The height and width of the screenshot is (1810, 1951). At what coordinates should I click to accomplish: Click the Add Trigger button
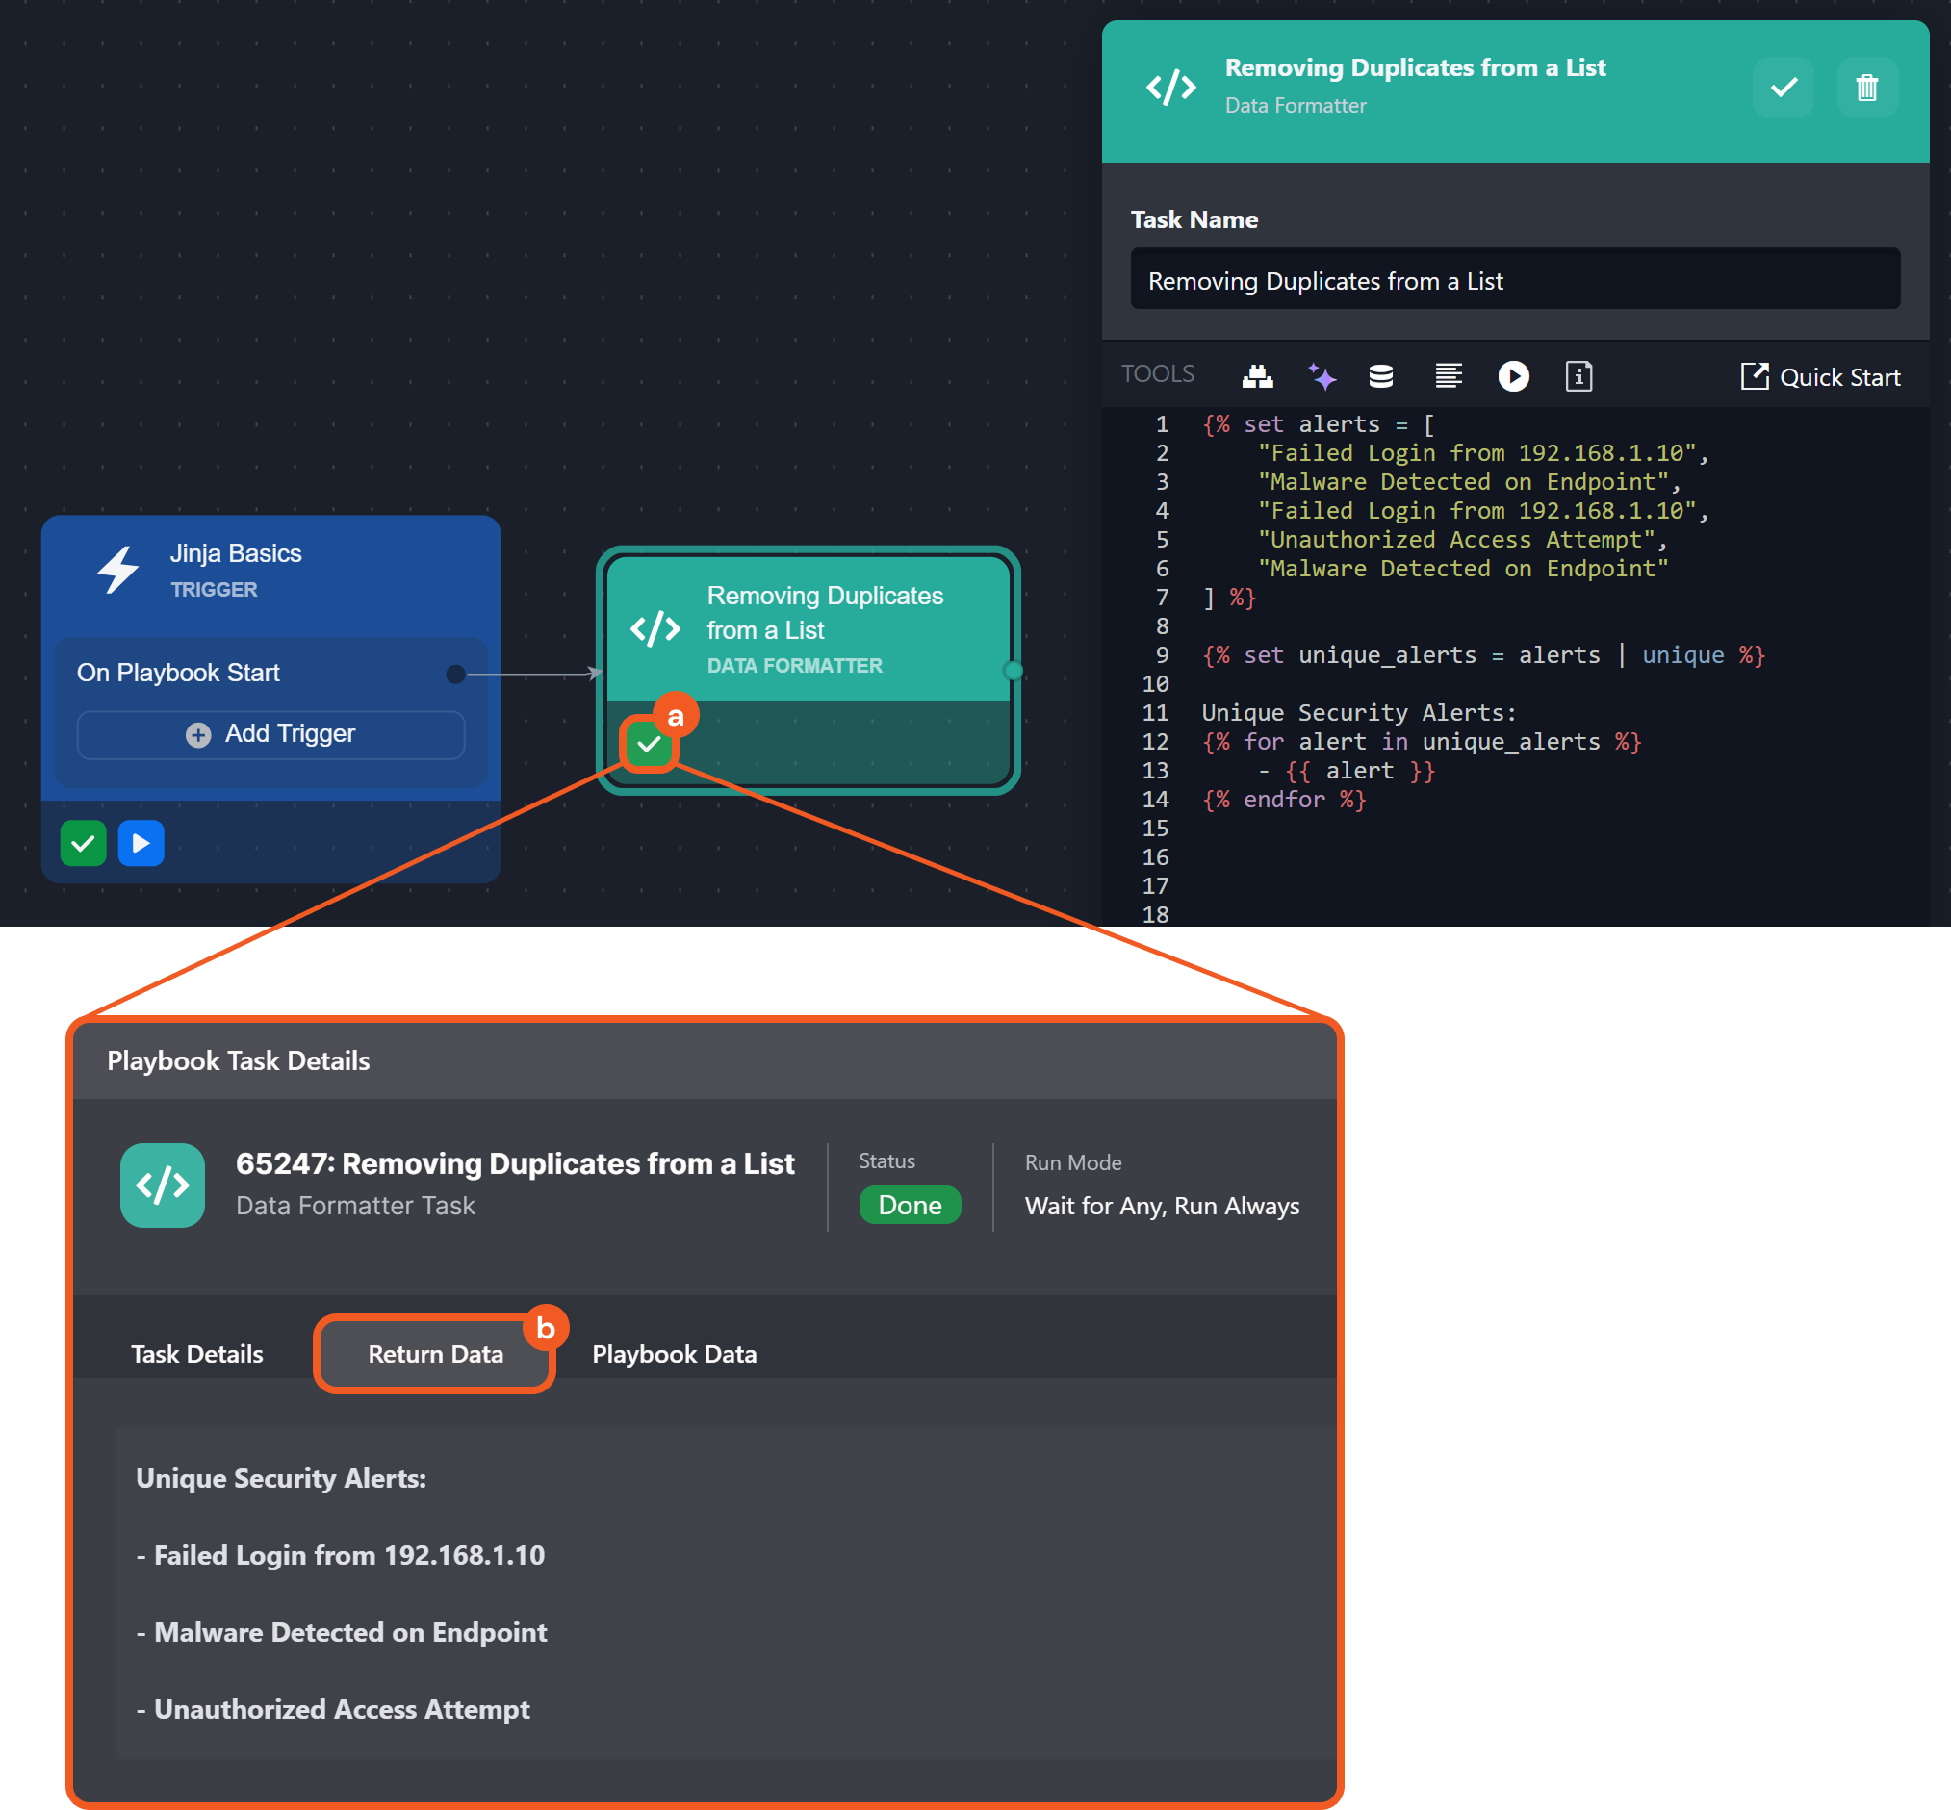pos(270,733)
